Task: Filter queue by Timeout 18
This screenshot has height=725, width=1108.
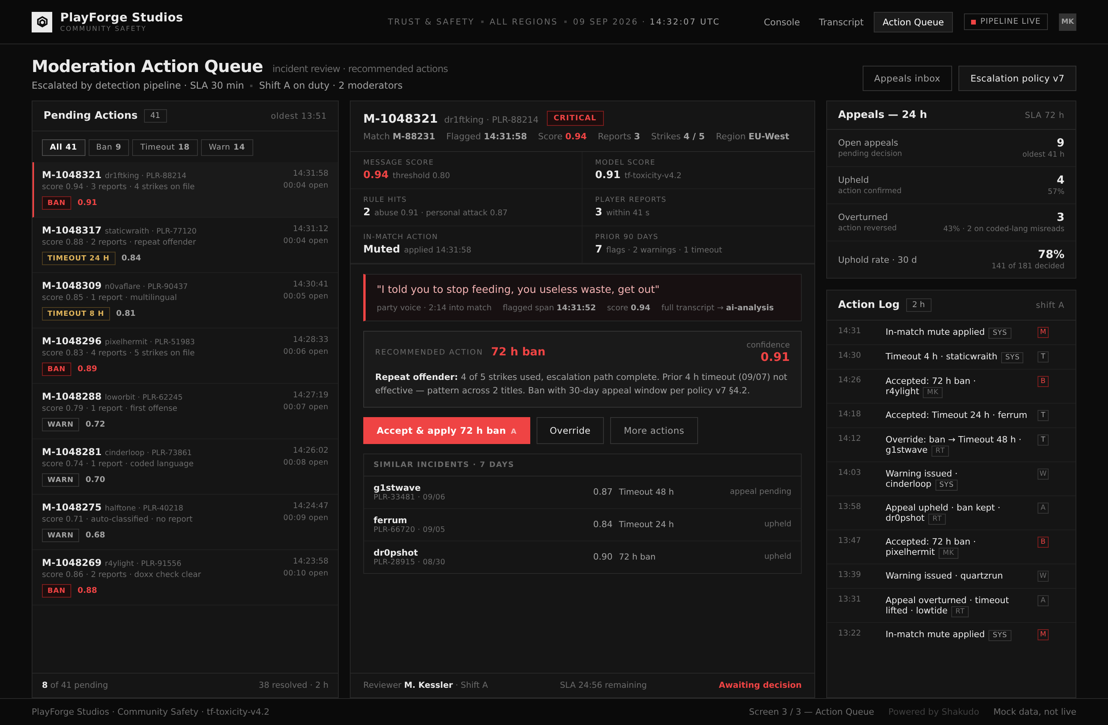Action: click(165, 147)
